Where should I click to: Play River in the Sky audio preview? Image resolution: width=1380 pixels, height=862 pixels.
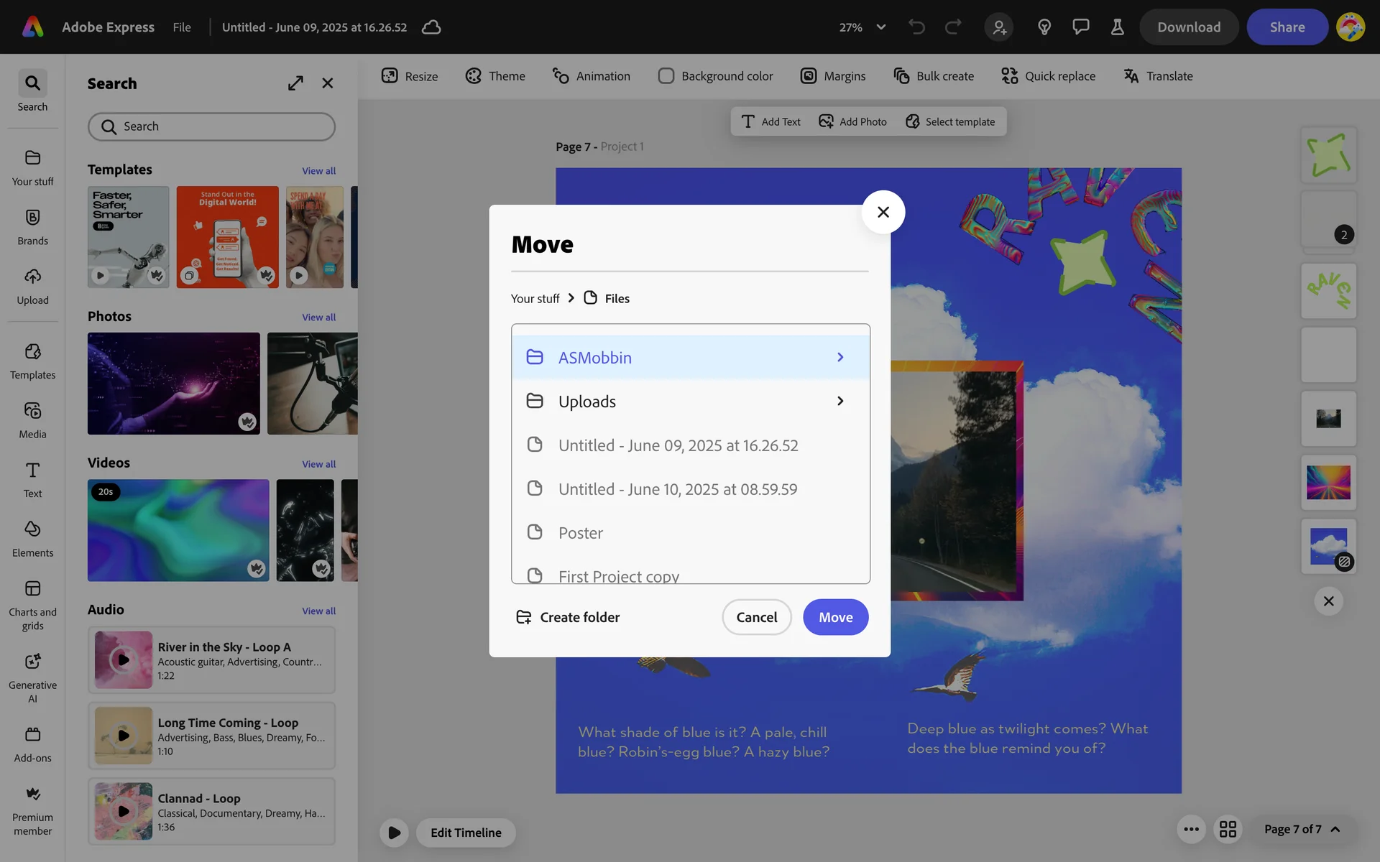[124, 659]
